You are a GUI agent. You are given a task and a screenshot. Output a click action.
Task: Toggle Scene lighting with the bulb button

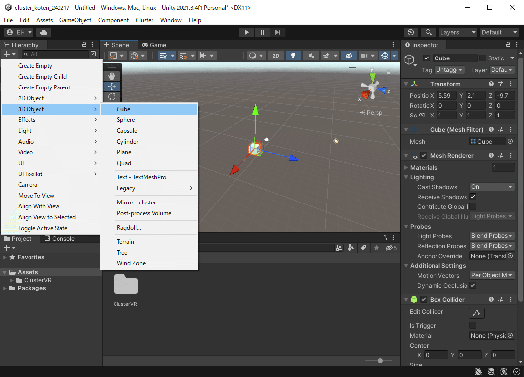tap(293, 56)
